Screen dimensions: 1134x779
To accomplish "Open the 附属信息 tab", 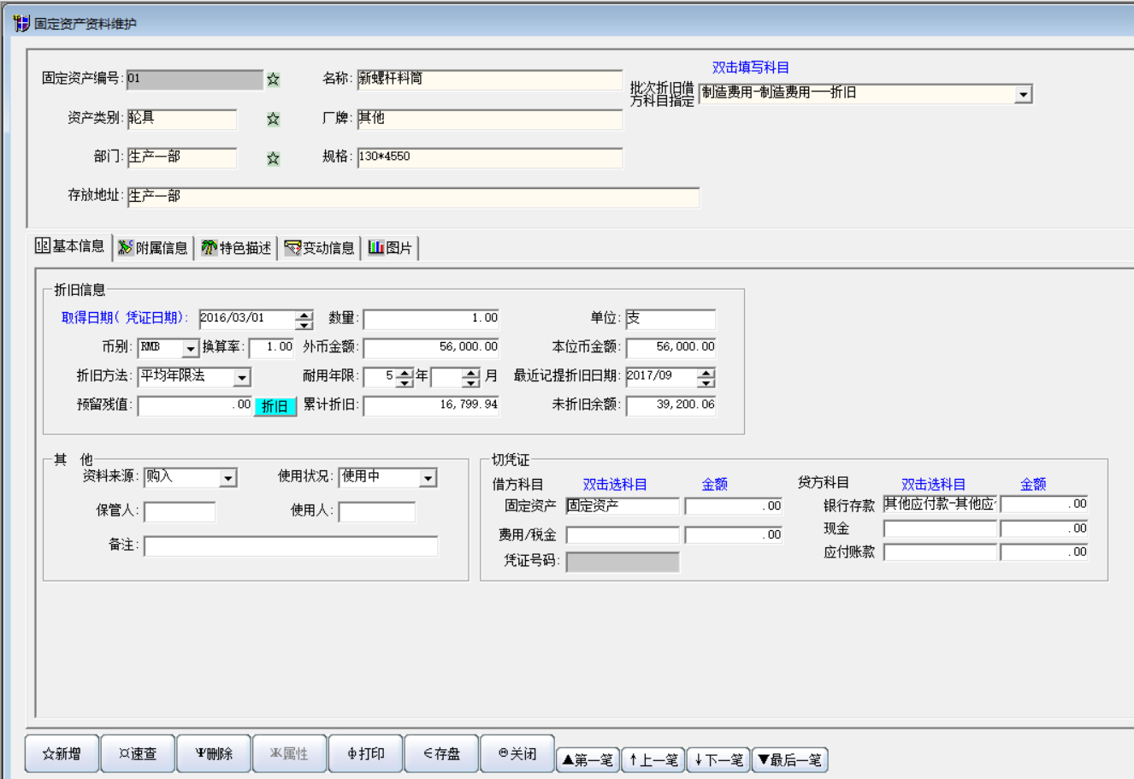I will click(153, 248).
